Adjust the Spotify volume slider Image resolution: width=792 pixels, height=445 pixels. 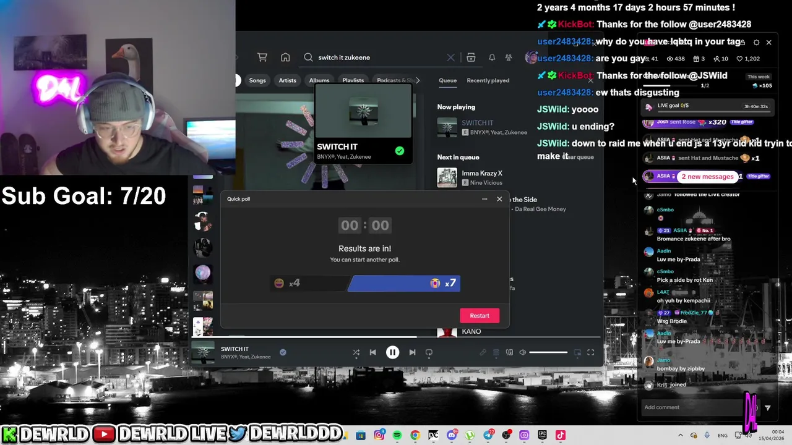548,352
